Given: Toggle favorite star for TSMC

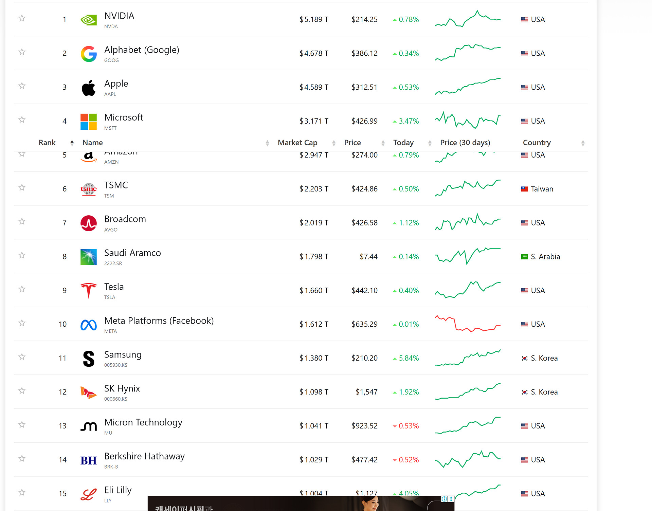Looking at the screenshot, I should pos(22,187).
